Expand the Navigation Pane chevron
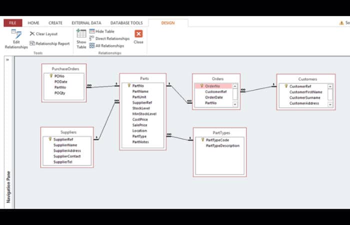 click(7, 60)
